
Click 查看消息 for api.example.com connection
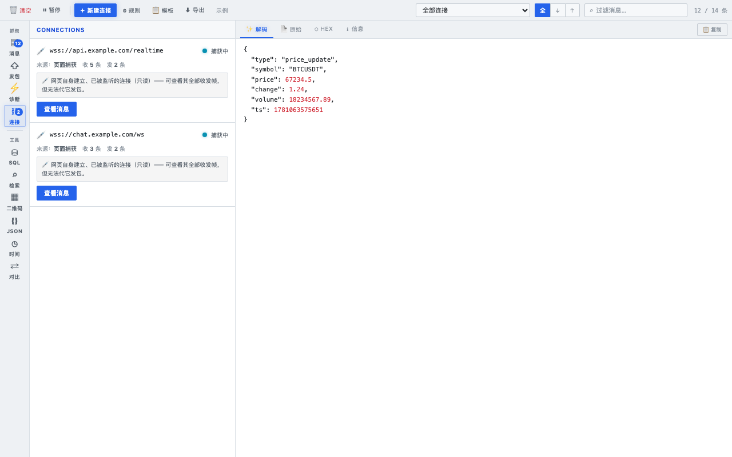[x=57, y=109]
